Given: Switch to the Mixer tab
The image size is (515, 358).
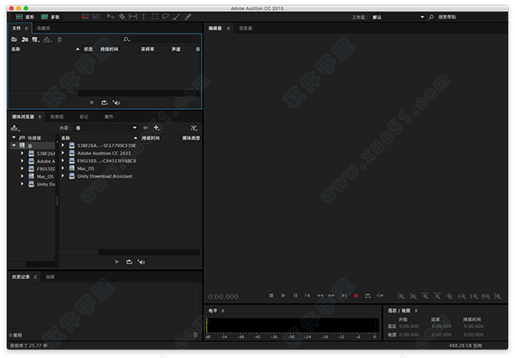Looking at the screenshot, I should pos(245,28).
